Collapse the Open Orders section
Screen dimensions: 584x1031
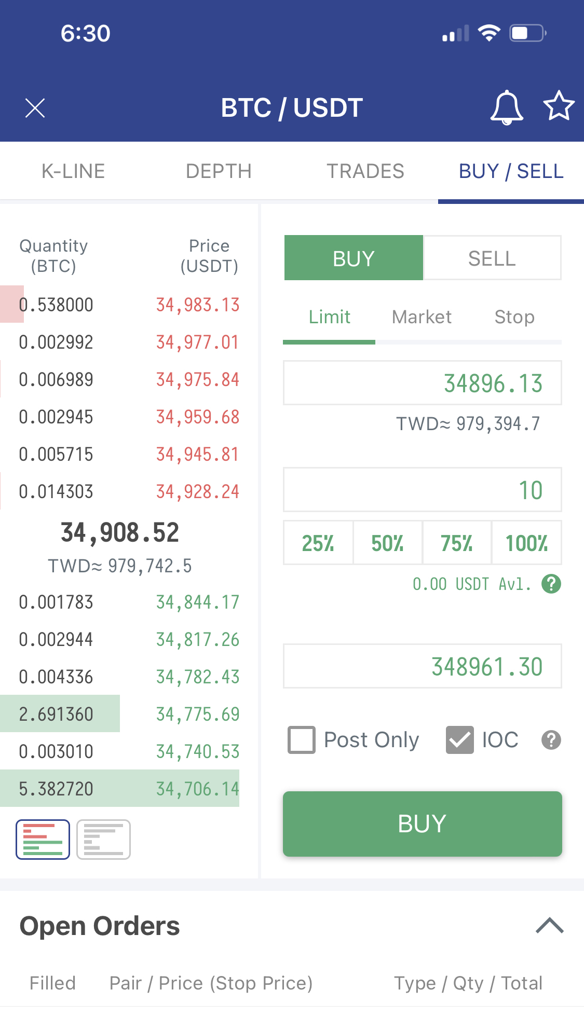pyautogui.click(x=549, y=926)
